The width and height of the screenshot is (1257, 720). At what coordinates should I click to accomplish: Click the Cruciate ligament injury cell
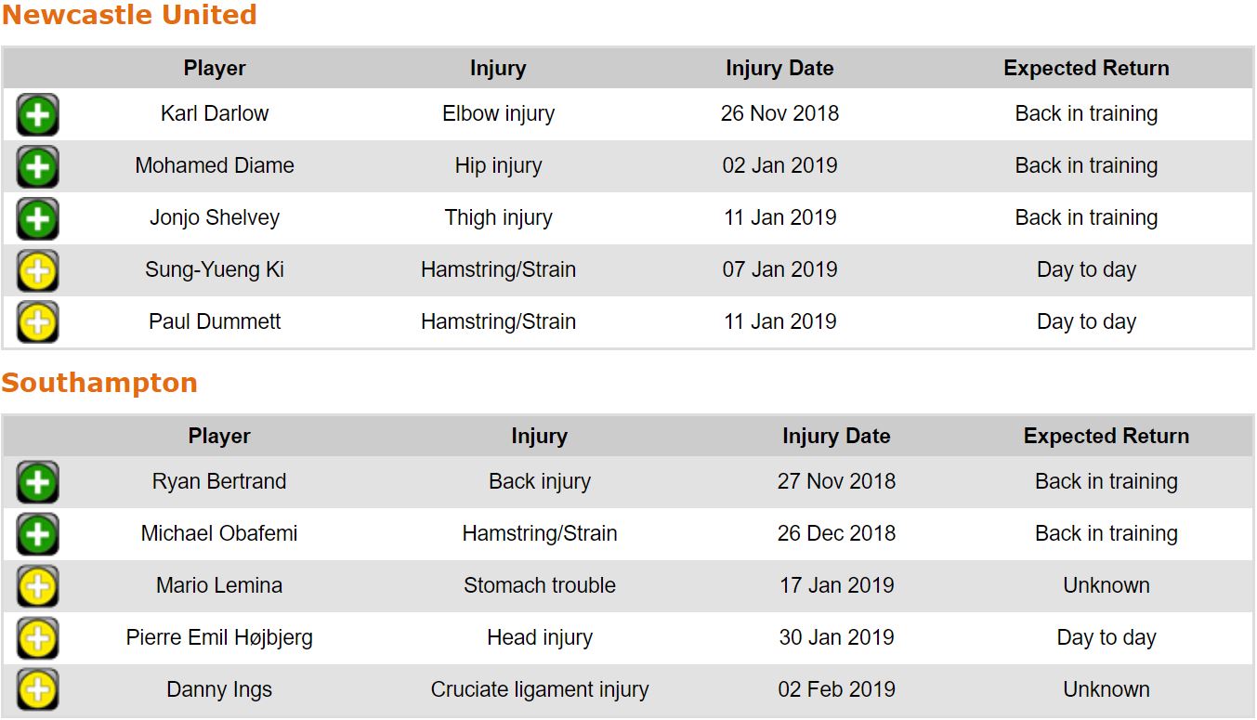[540, 689]
